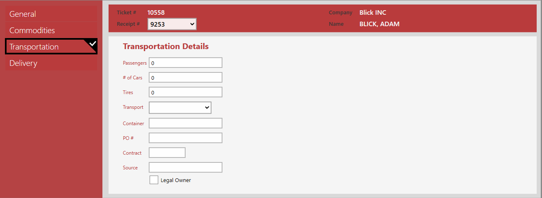Open the Receipt # dropdown

pyautogui.click(x=172, y=24)
